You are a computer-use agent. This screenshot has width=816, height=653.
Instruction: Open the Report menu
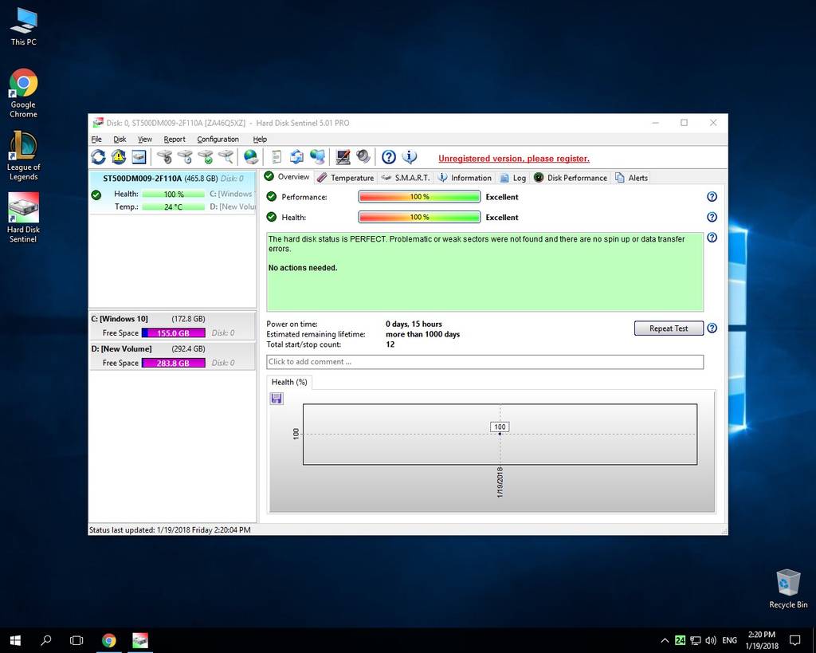[x=175, y=140]
